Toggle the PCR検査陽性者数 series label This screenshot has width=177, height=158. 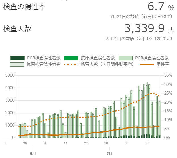pyautogui.click(x=44, y=58)
